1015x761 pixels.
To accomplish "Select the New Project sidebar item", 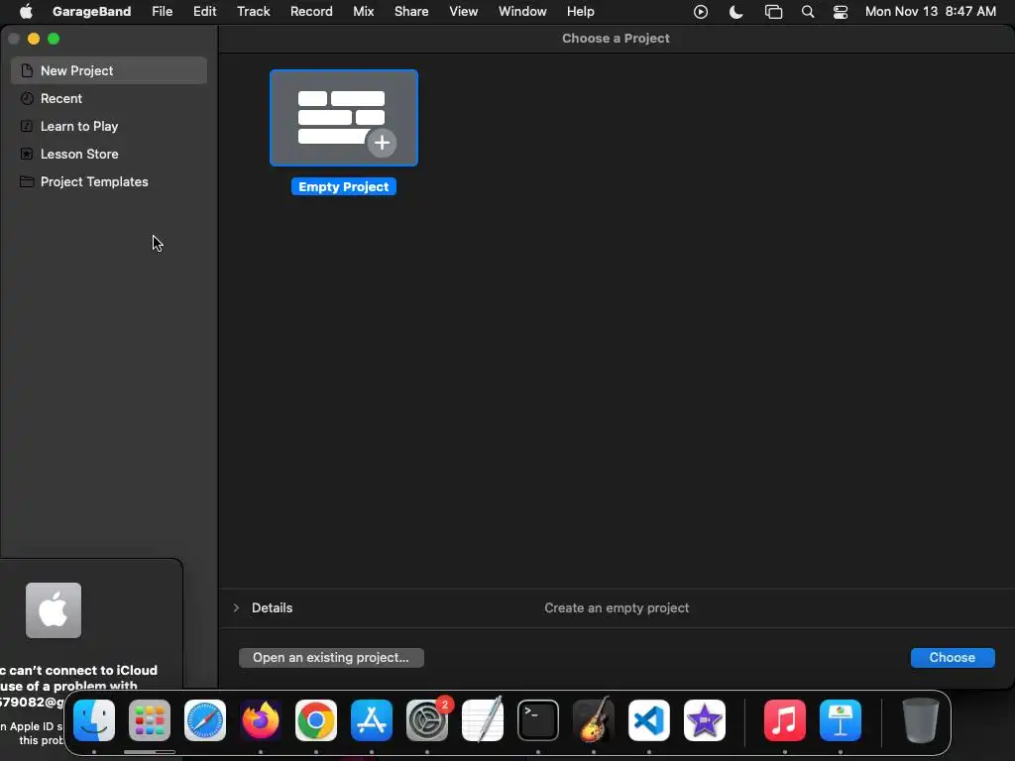I will pos(109,70).
